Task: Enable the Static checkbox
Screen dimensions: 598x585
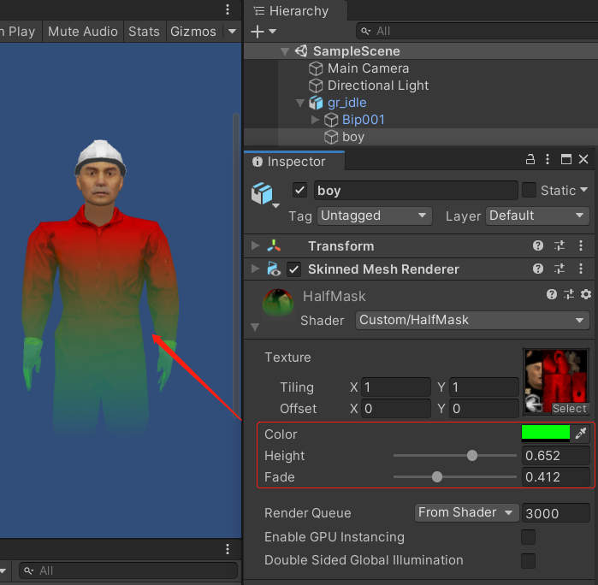Action: [x=529, y=190]
